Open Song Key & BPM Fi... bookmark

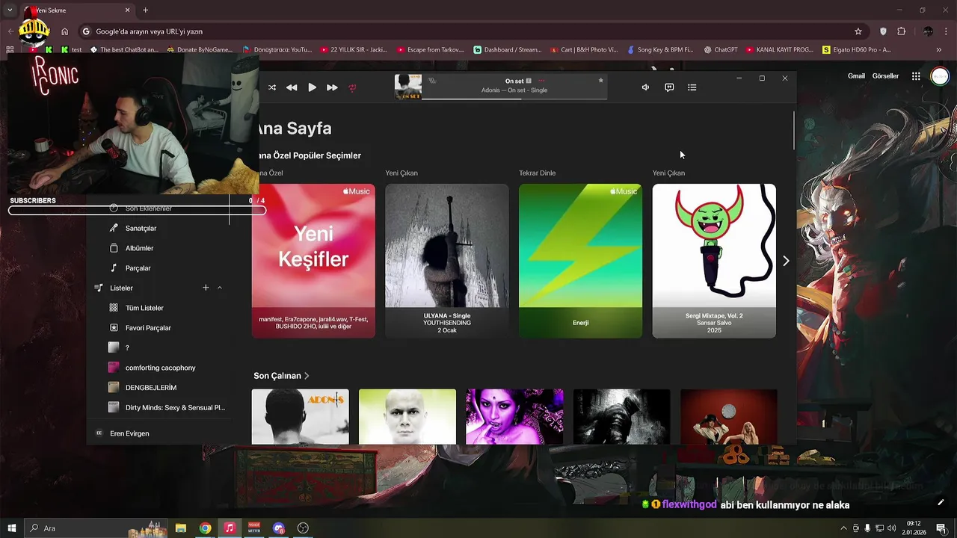(659, 50)
